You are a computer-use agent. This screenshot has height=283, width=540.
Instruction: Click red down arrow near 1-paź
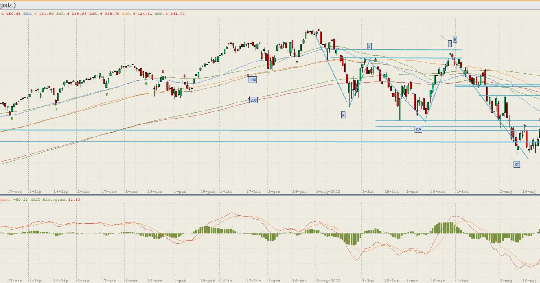184,76
